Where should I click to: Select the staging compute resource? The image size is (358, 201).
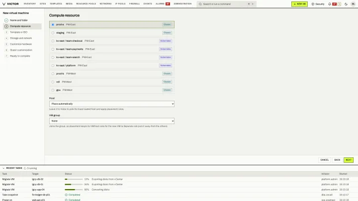pyautogui.click(x=112, y=33)
